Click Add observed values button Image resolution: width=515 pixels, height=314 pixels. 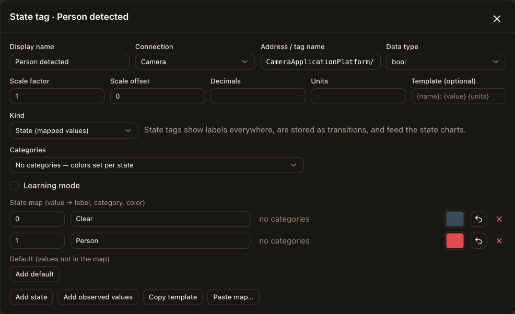(x=98, y=297)
